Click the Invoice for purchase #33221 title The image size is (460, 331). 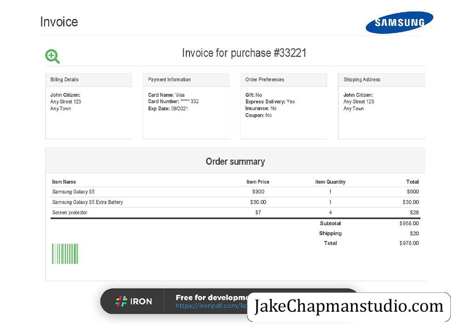point(244,53)
